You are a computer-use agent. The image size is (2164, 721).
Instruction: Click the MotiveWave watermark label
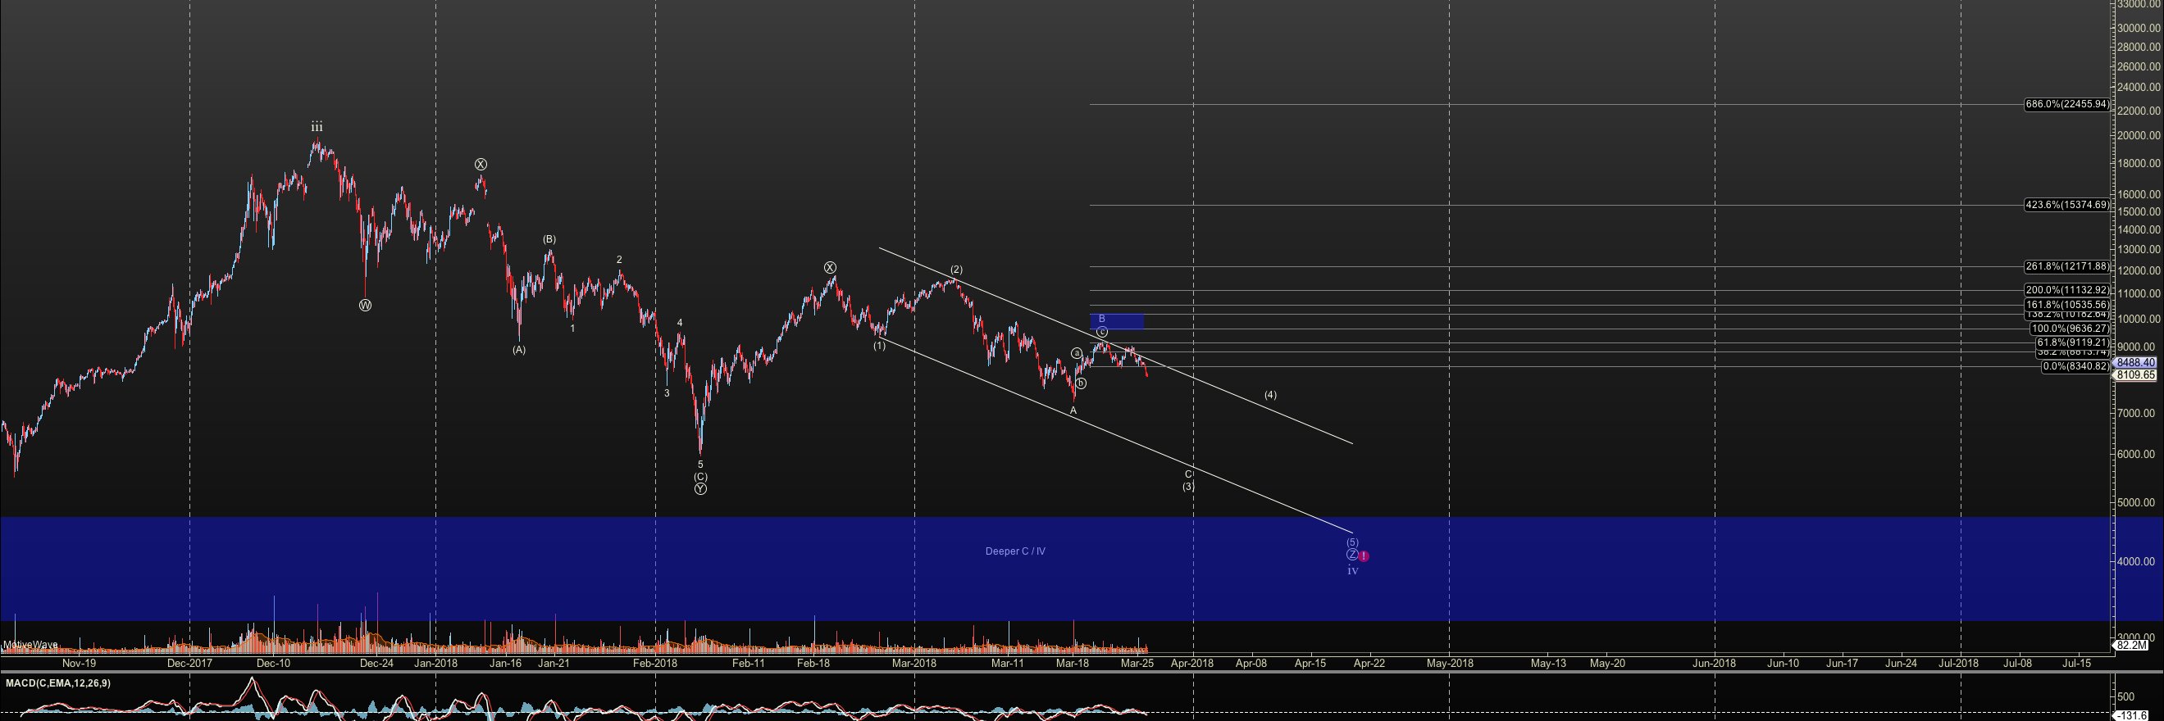30,645
